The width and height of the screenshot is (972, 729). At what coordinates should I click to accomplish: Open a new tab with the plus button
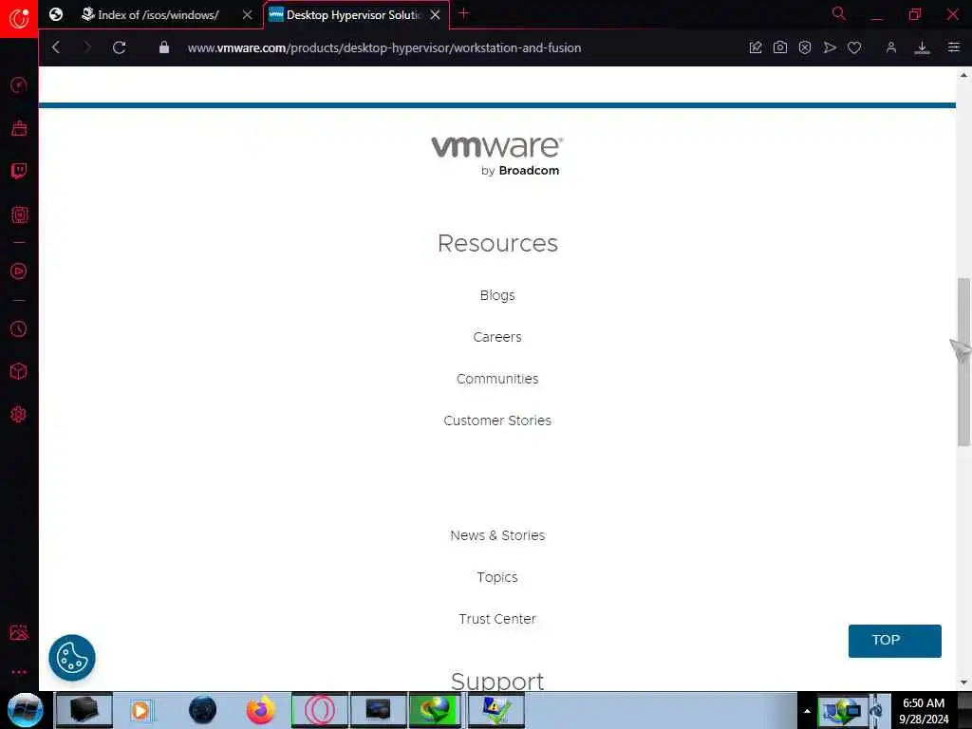[463, 13]
